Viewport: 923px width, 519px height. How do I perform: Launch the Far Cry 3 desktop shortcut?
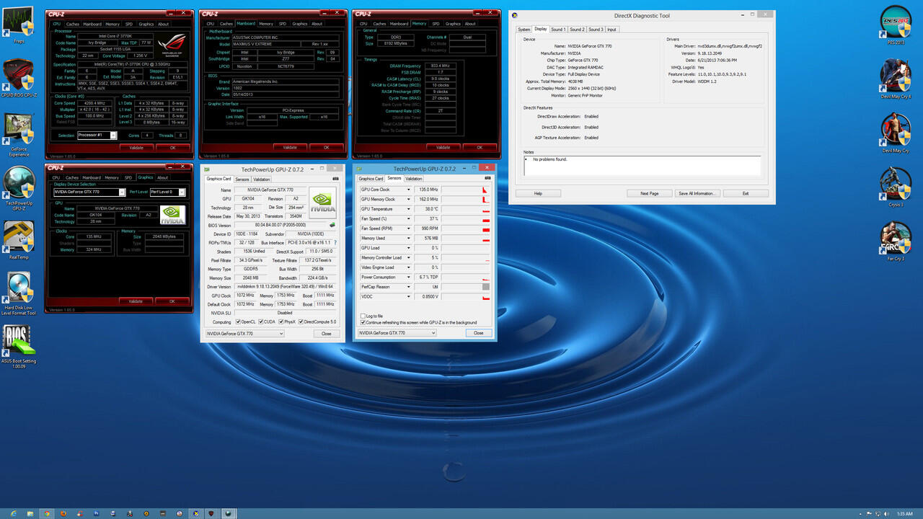pyautogui.click(x=895, y=241)
